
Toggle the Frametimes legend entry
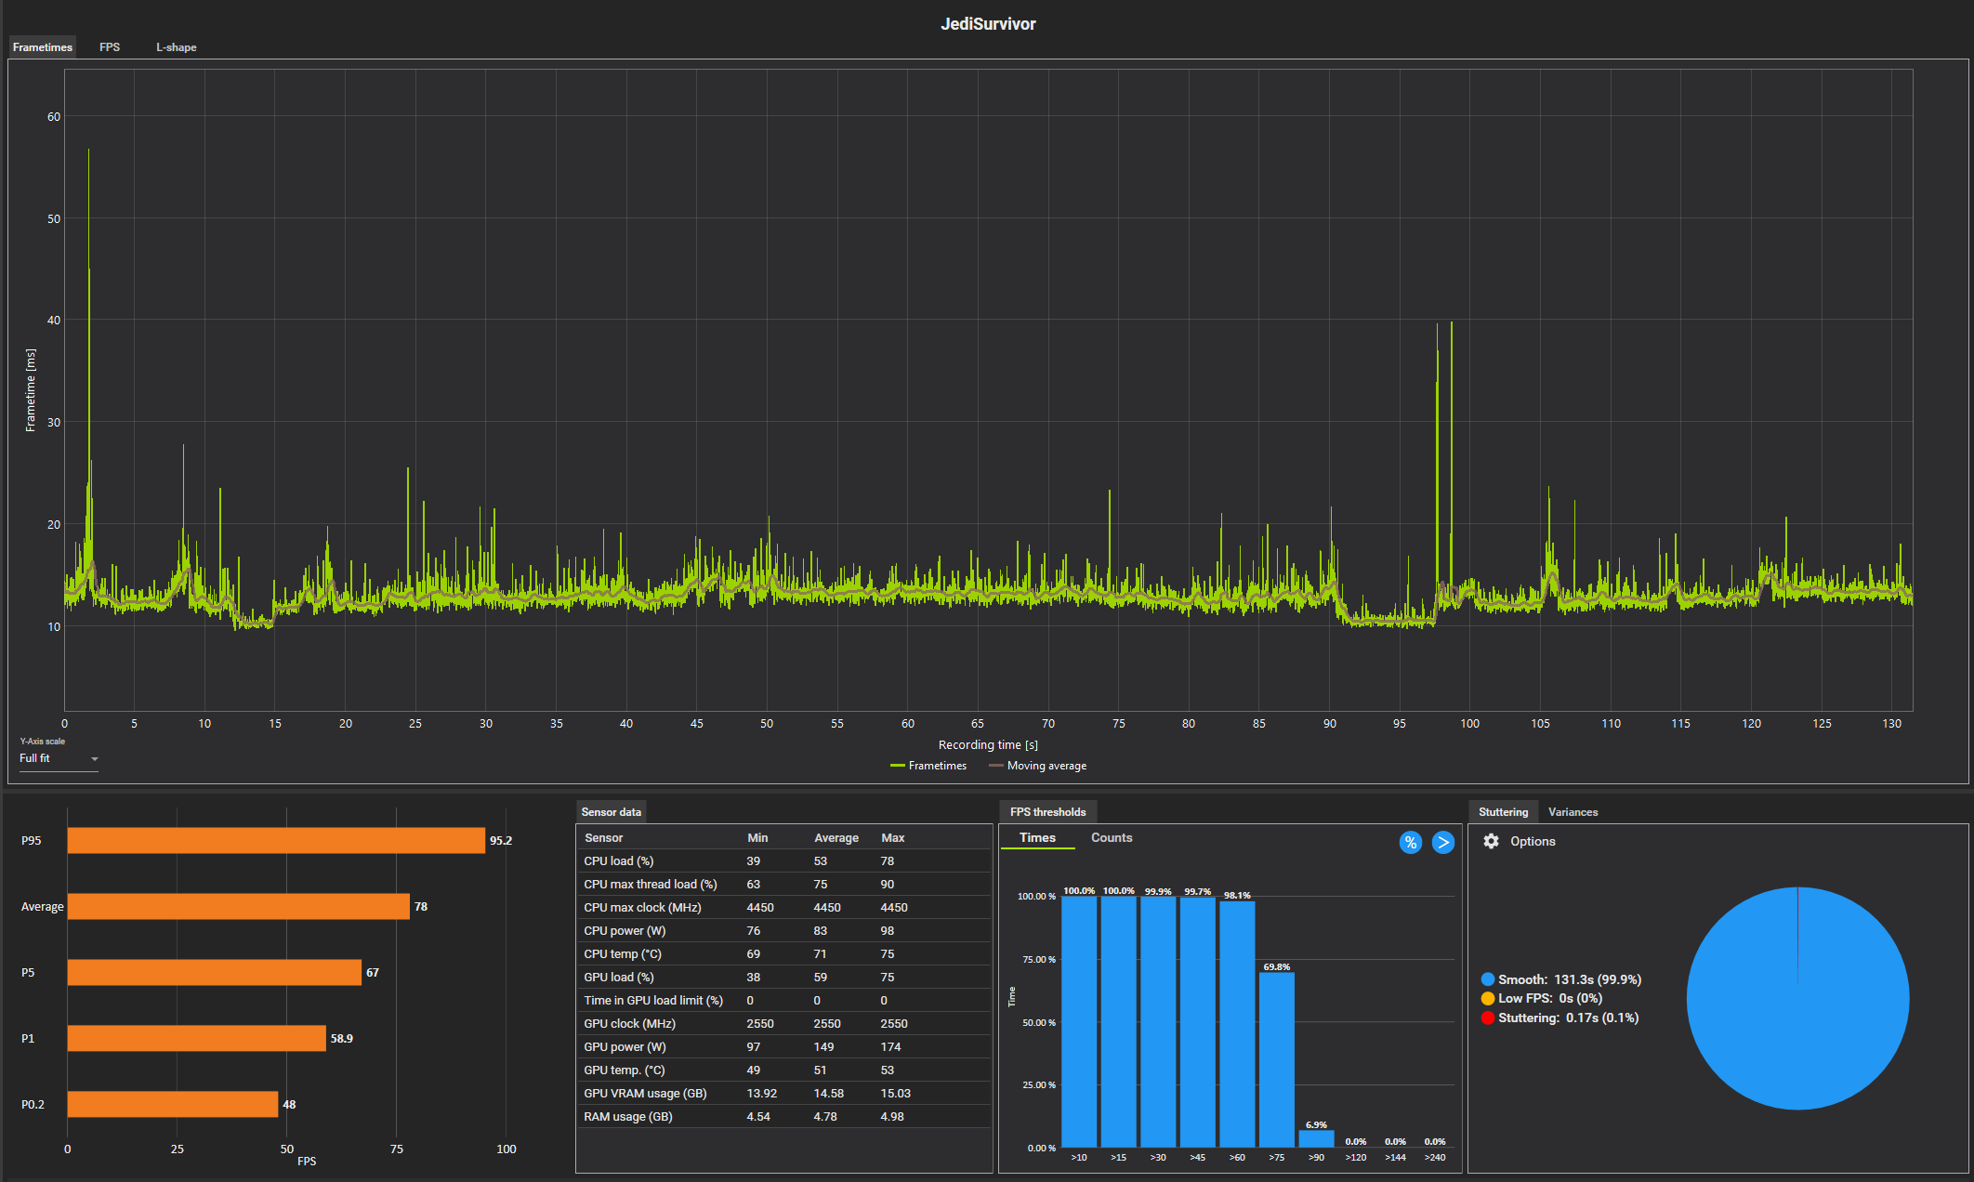[928, 766]
